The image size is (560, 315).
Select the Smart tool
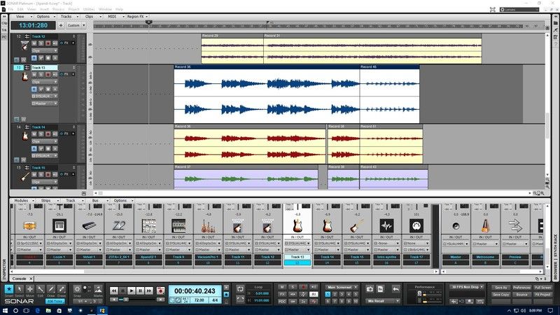[x=8, y=288]
